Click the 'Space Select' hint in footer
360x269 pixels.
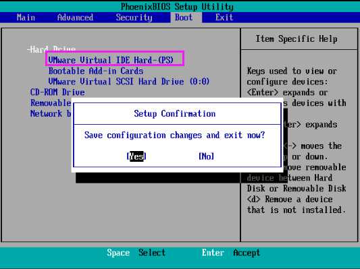pos(136,253)
